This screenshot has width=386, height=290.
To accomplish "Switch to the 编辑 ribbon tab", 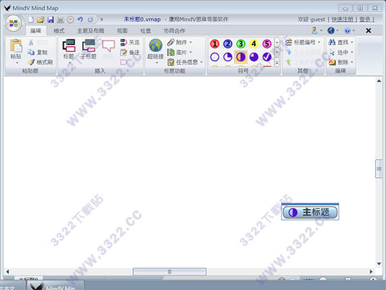I will 35,30.
